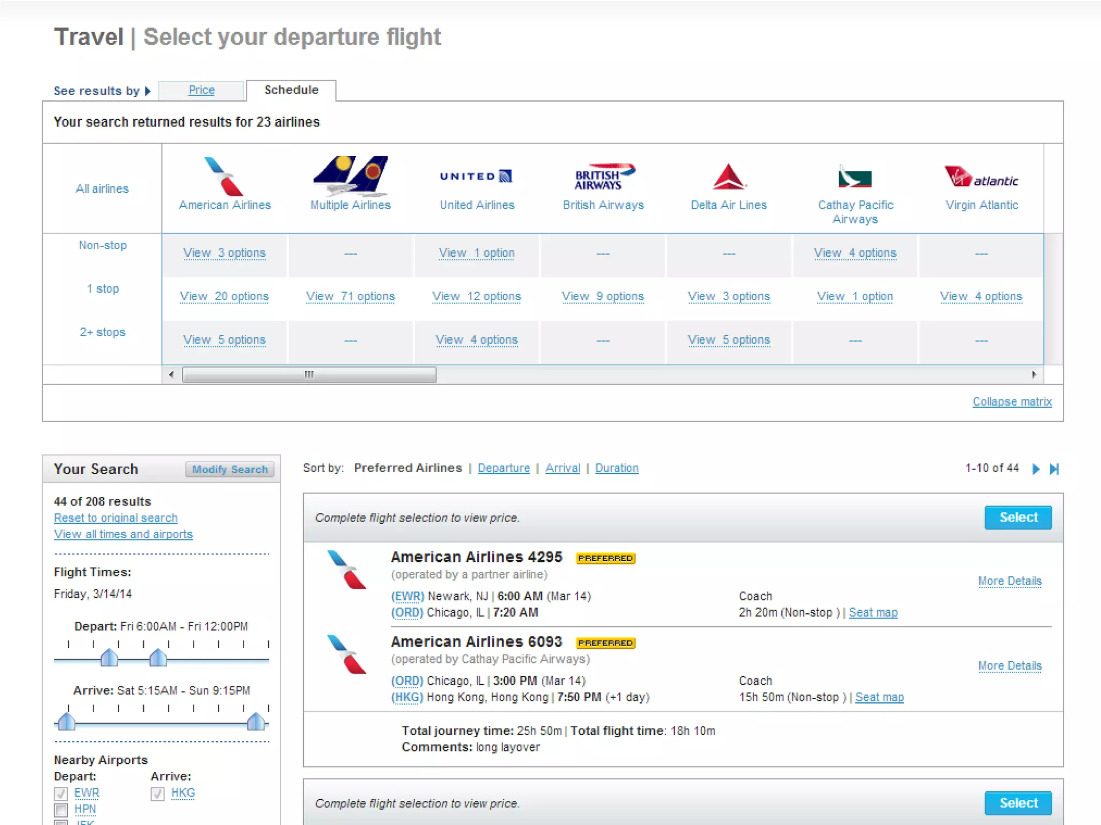The height and width of the screenshot is (825, 1101).
Task: Click the United Airlines logo
Action: click(476, 176)
